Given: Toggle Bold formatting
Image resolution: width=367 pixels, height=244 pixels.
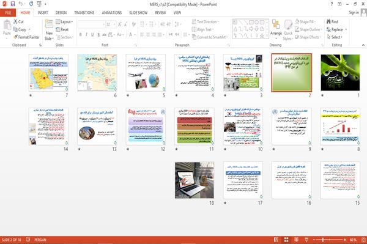Looking at the screenshot, I should pyautogui.click(x=80, y=35).
